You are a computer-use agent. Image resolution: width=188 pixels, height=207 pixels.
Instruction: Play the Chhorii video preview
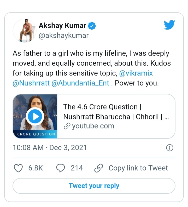(x=35, y=117)
